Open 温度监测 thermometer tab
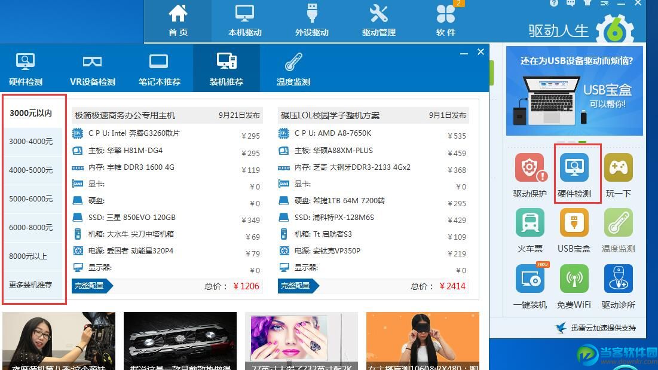 coord(293,69)
